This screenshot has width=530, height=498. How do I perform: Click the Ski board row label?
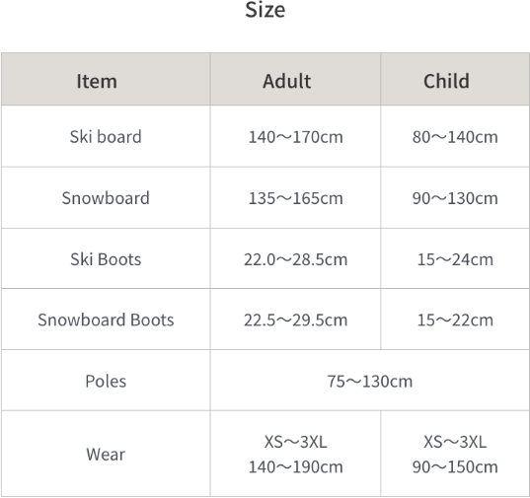106,137
